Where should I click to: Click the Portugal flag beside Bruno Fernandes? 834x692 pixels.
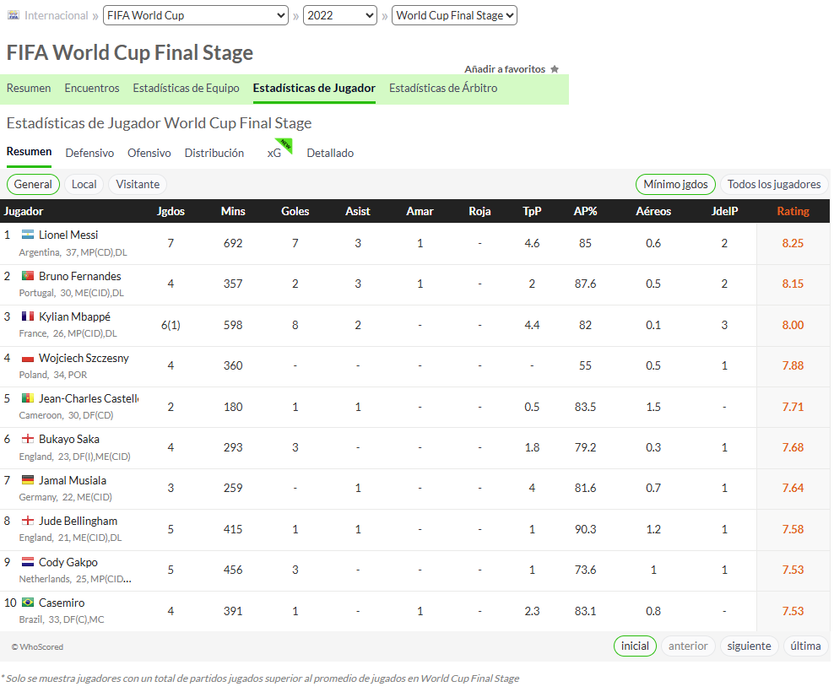(x=28, y=275)
